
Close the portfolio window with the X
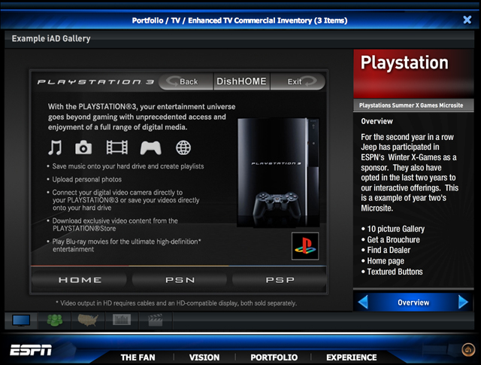tap(467, 20)
